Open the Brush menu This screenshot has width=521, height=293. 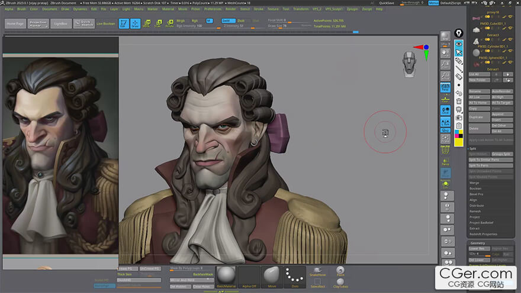(x=21, y=9)
